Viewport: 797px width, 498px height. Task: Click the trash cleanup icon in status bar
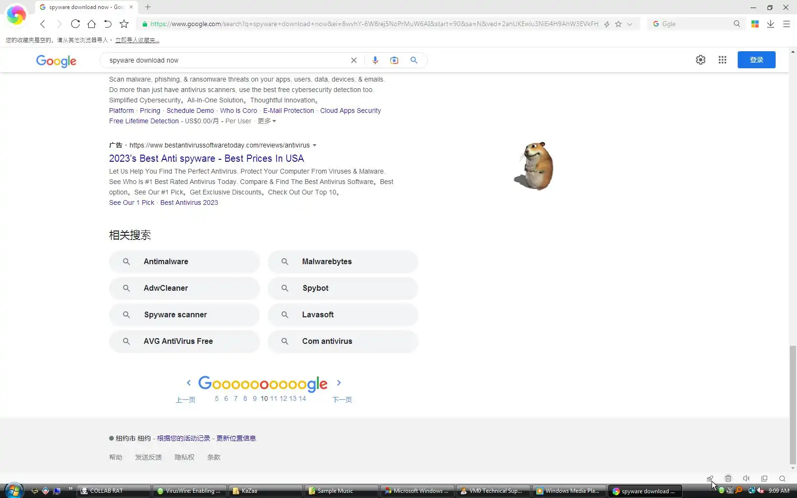coord(728,479)
